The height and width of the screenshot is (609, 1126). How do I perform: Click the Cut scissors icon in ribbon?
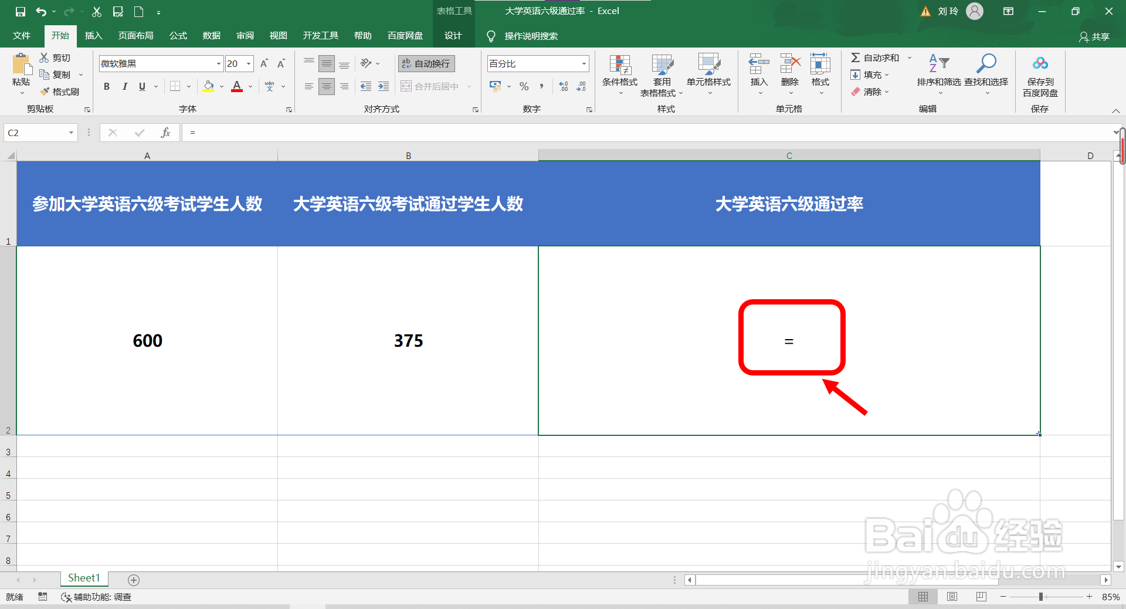click(x=44, y=57)
